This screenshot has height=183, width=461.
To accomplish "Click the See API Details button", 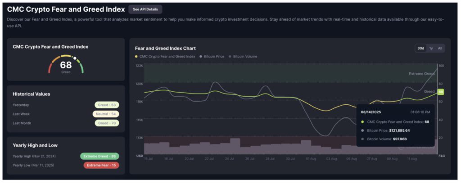I will click(x=145, y=9).
